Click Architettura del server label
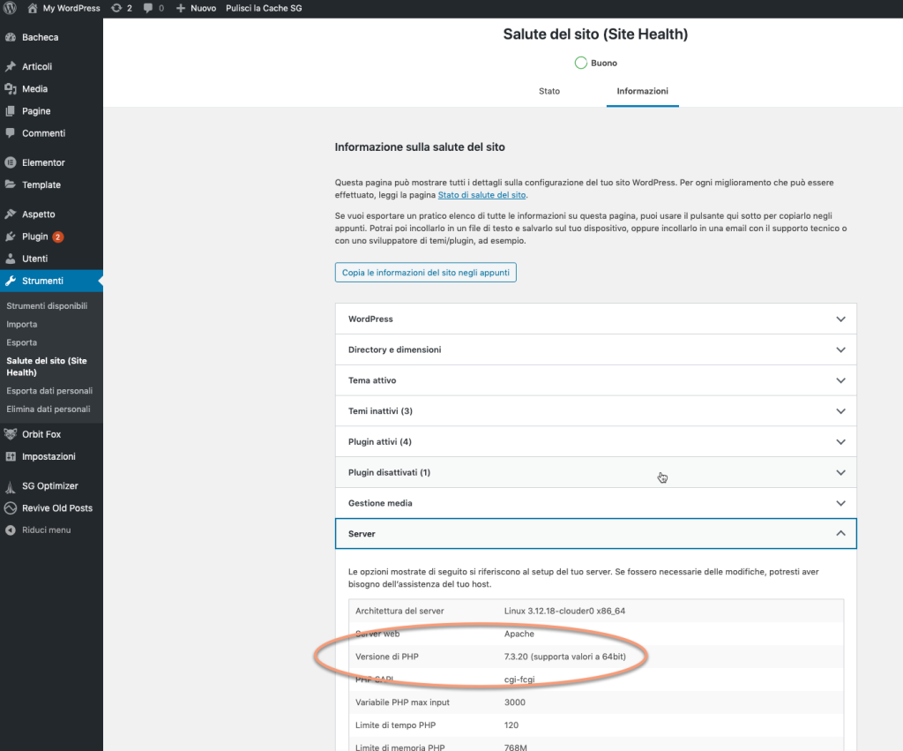 (x=399, y=611)
